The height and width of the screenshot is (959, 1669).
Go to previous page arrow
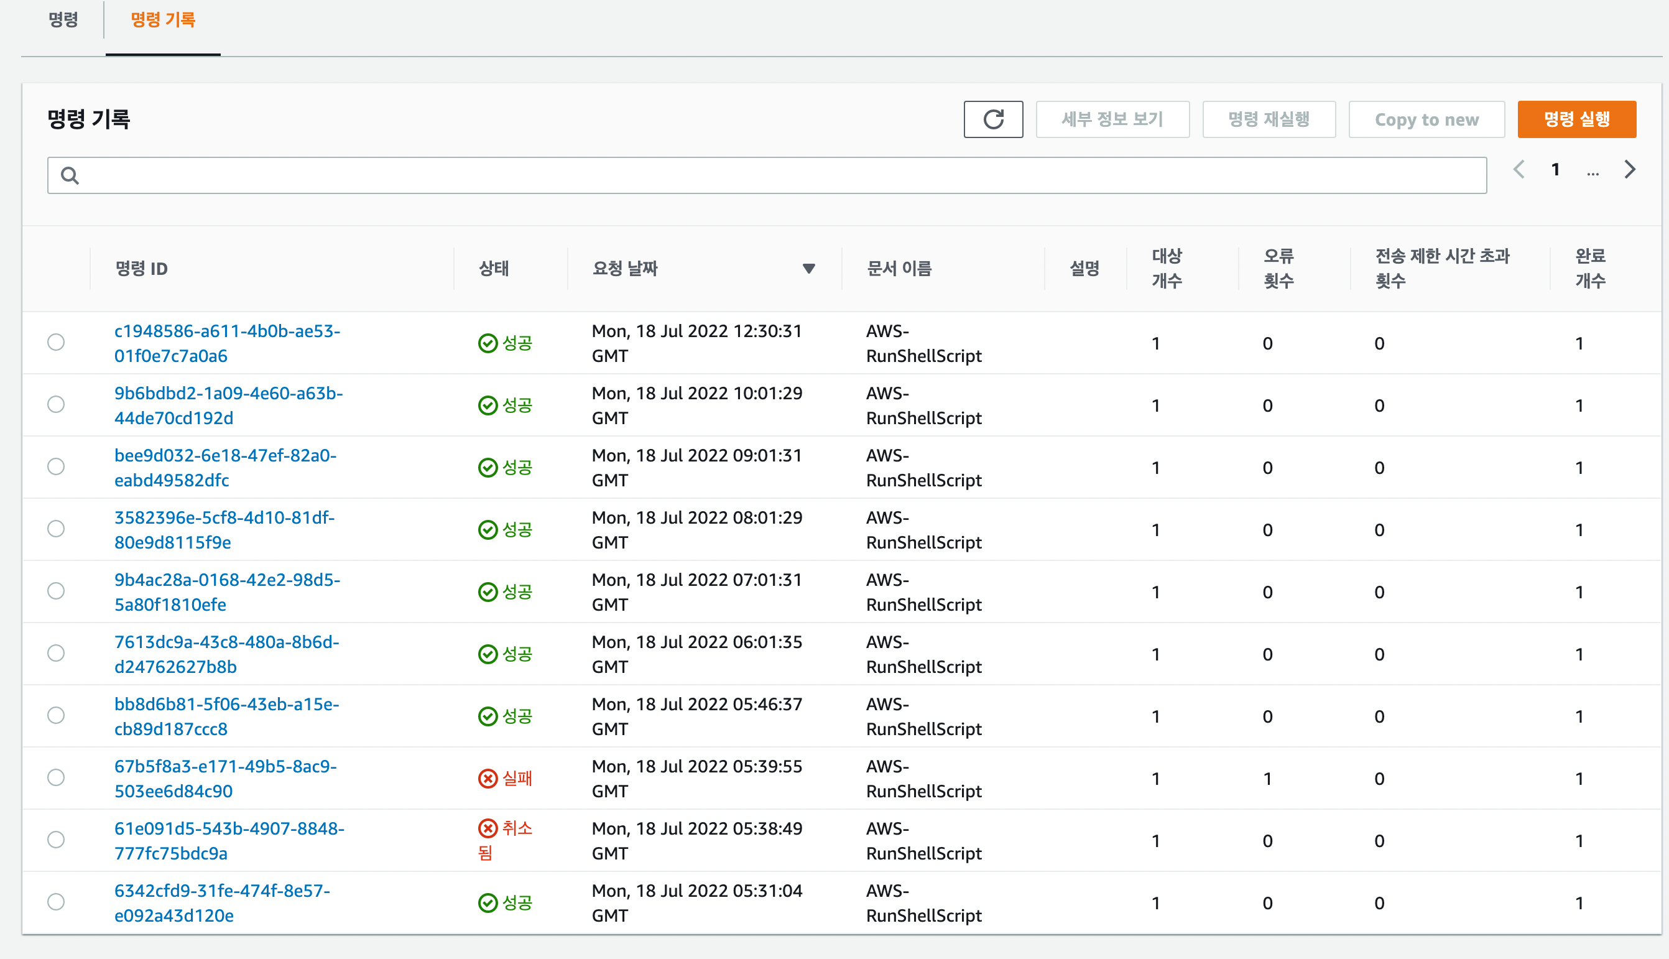click(x=1519, y=169)
